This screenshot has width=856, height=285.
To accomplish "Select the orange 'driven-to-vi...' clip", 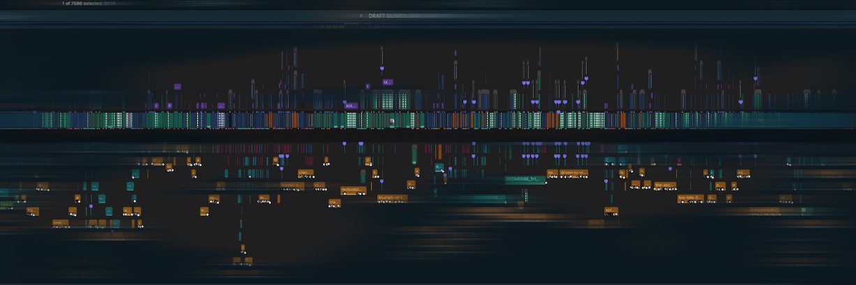I will tap(573, 173).
